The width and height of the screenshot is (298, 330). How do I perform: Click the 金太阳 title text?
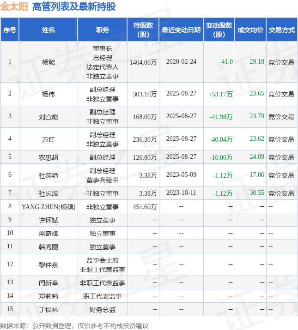click(x=14, y=7)
